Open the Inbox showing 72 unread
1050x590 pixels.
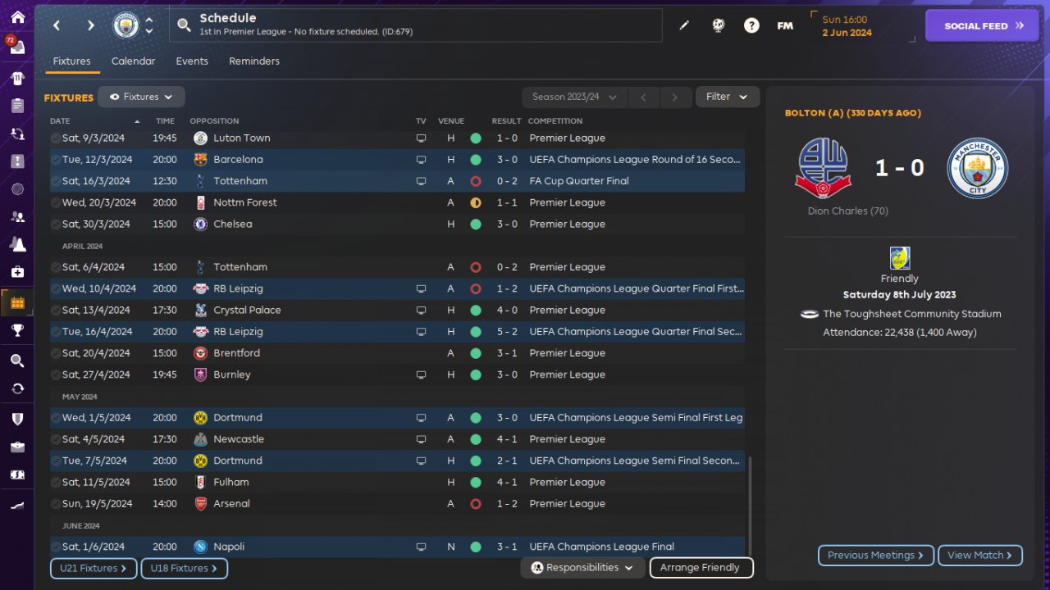tap(16, 46)
